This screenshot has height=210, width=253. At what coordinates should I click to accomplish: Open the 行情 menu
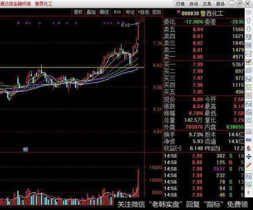tap(180, 4)
